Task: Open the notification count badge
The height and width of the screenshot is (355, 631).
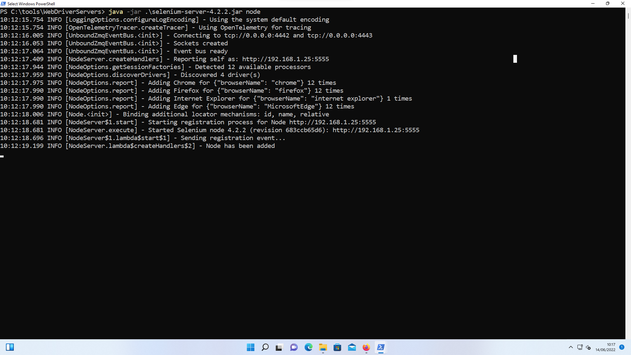Action: coord(622,347)
